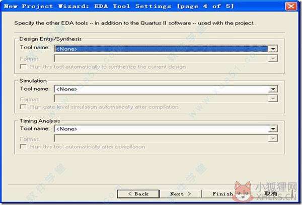Open Timing Analysis Tool name dropdown arrow
The width and height of the screenshot is (302, 205).
point(273,129)
